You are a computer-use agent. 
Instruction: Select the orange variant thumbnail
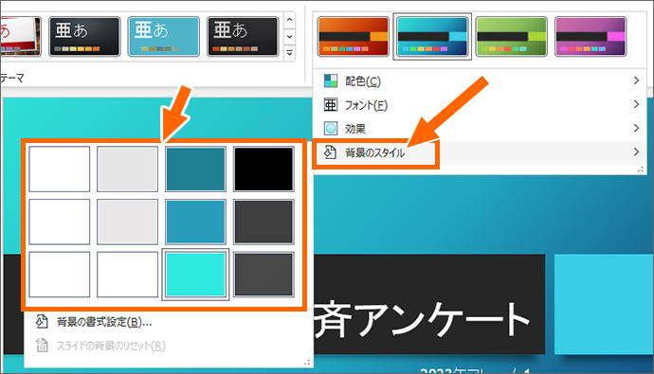click(x=353, y=37)
